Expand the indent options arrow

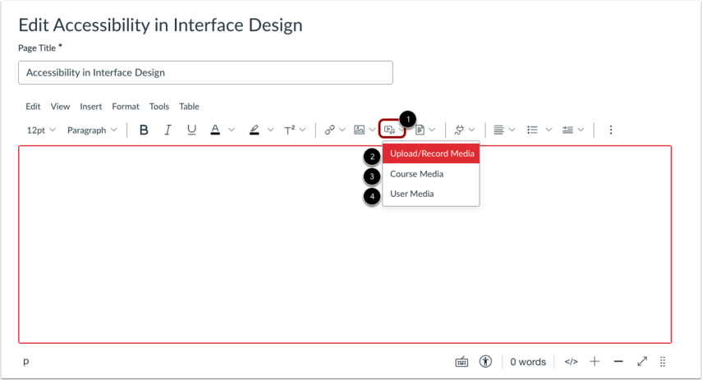(x=580, y=130)
